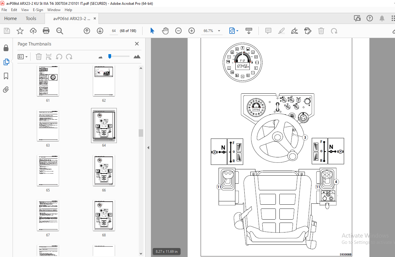Select page 62 thumbnail

tap(104, 81)
